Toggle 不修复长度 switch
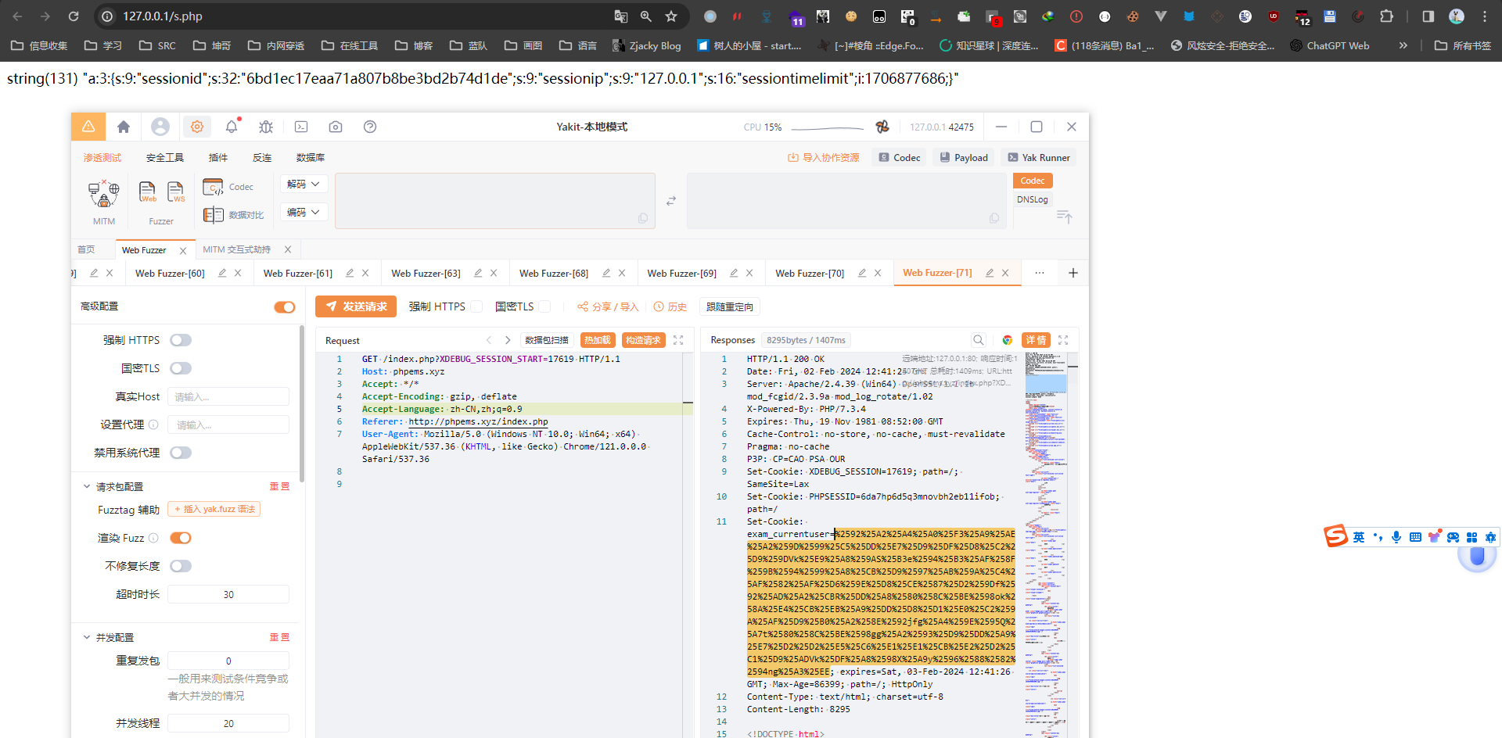 click(181, 566)
